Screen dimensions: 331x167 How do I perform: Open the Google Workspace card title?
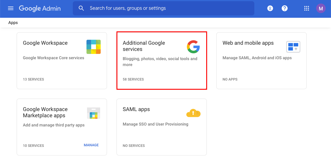(45, 43)
